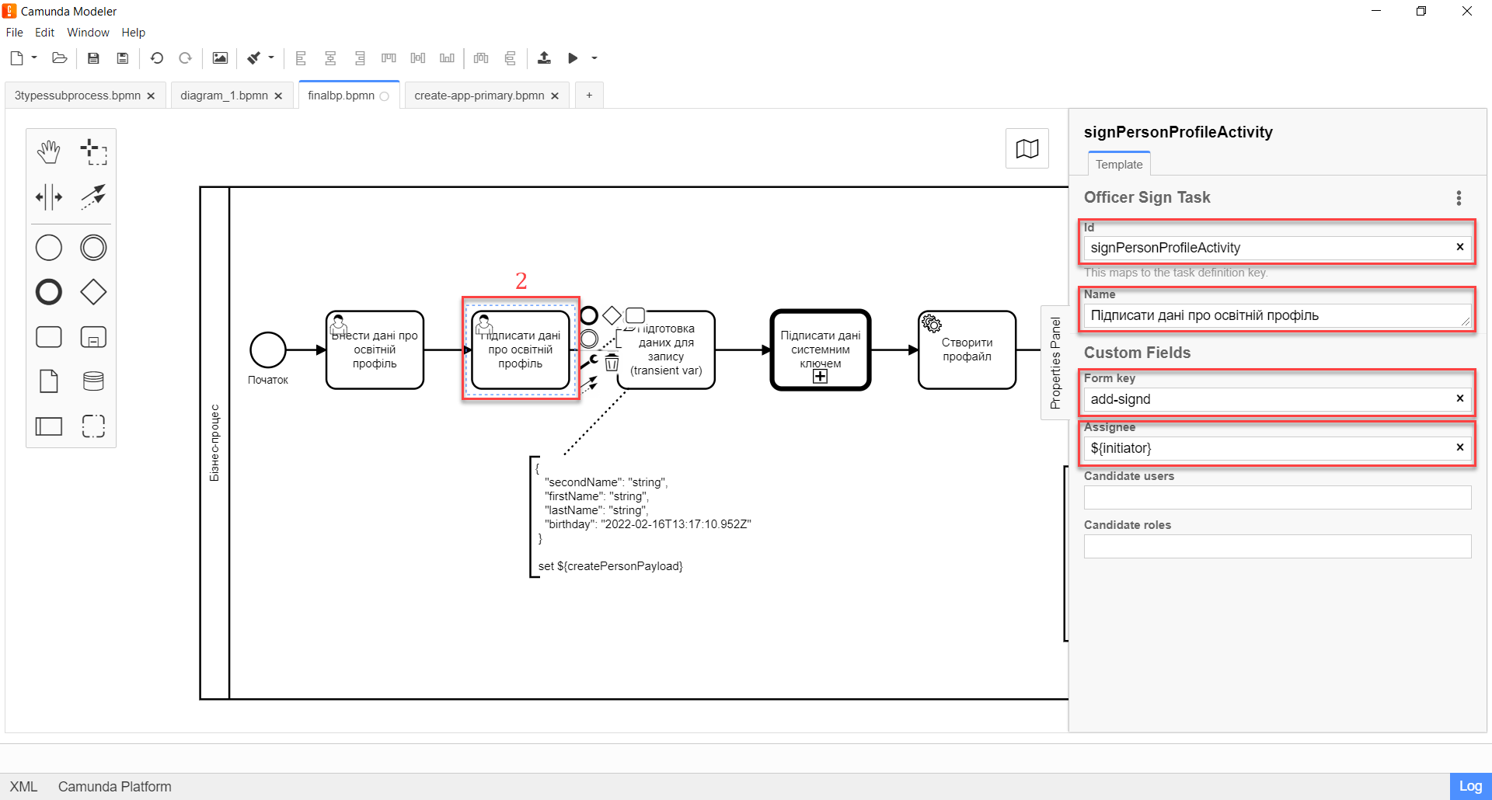
Task: Redo last action
Action: (185, 58)
